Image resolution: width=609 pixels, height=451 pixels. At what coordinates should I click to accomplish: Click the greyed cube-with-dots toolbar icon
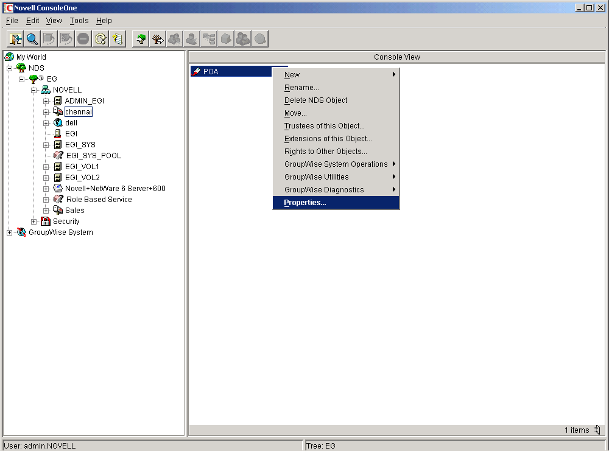49,39
